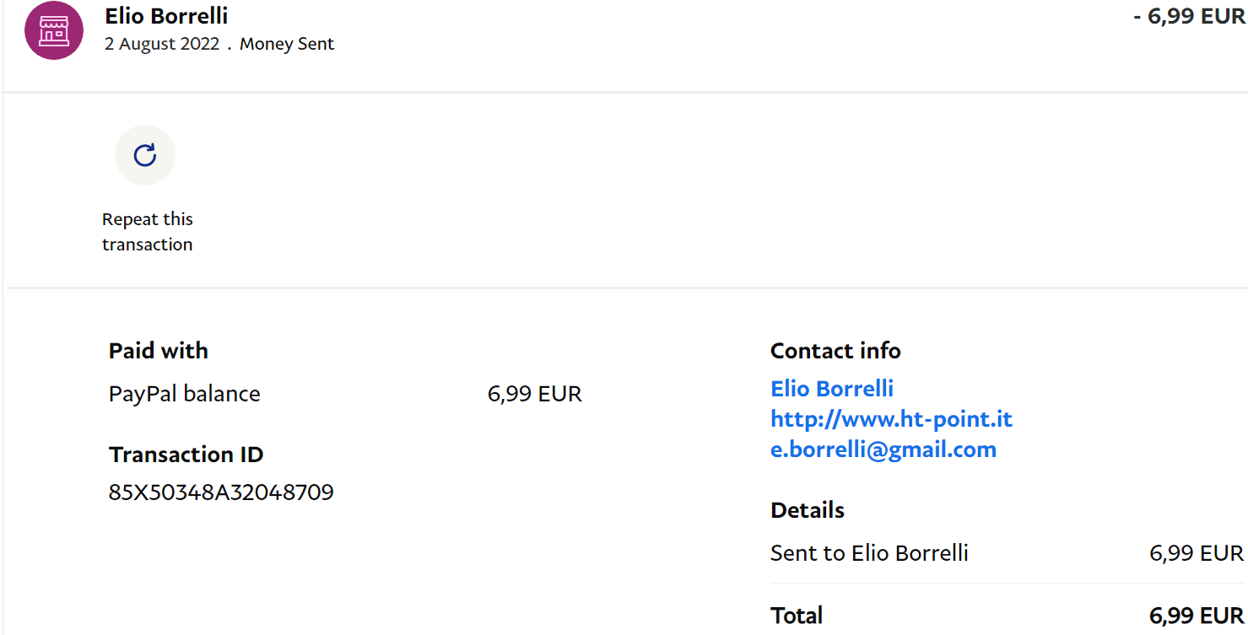Viewport: 1248px width, 635px height.
Task: Open Elio Borrelli's blue contact name link
Action: (831, 389)
